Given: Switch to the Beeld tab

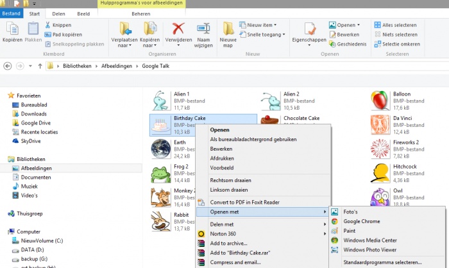Looking at the screenshot, I should (x=83, y=13).
